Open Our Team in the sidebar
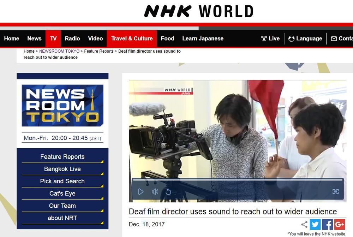353x237 pixels. (62, 206)
